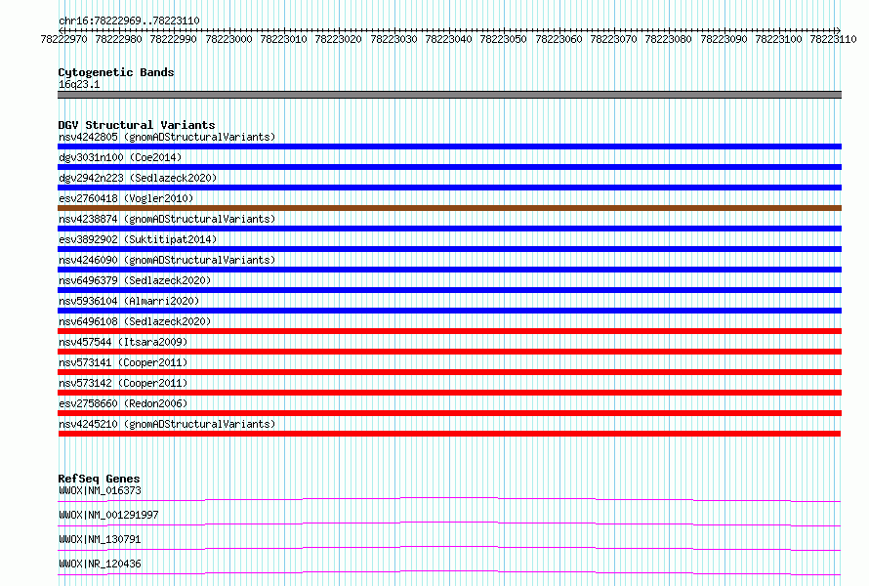Click ruler position 78222980

tap(118, 39)
